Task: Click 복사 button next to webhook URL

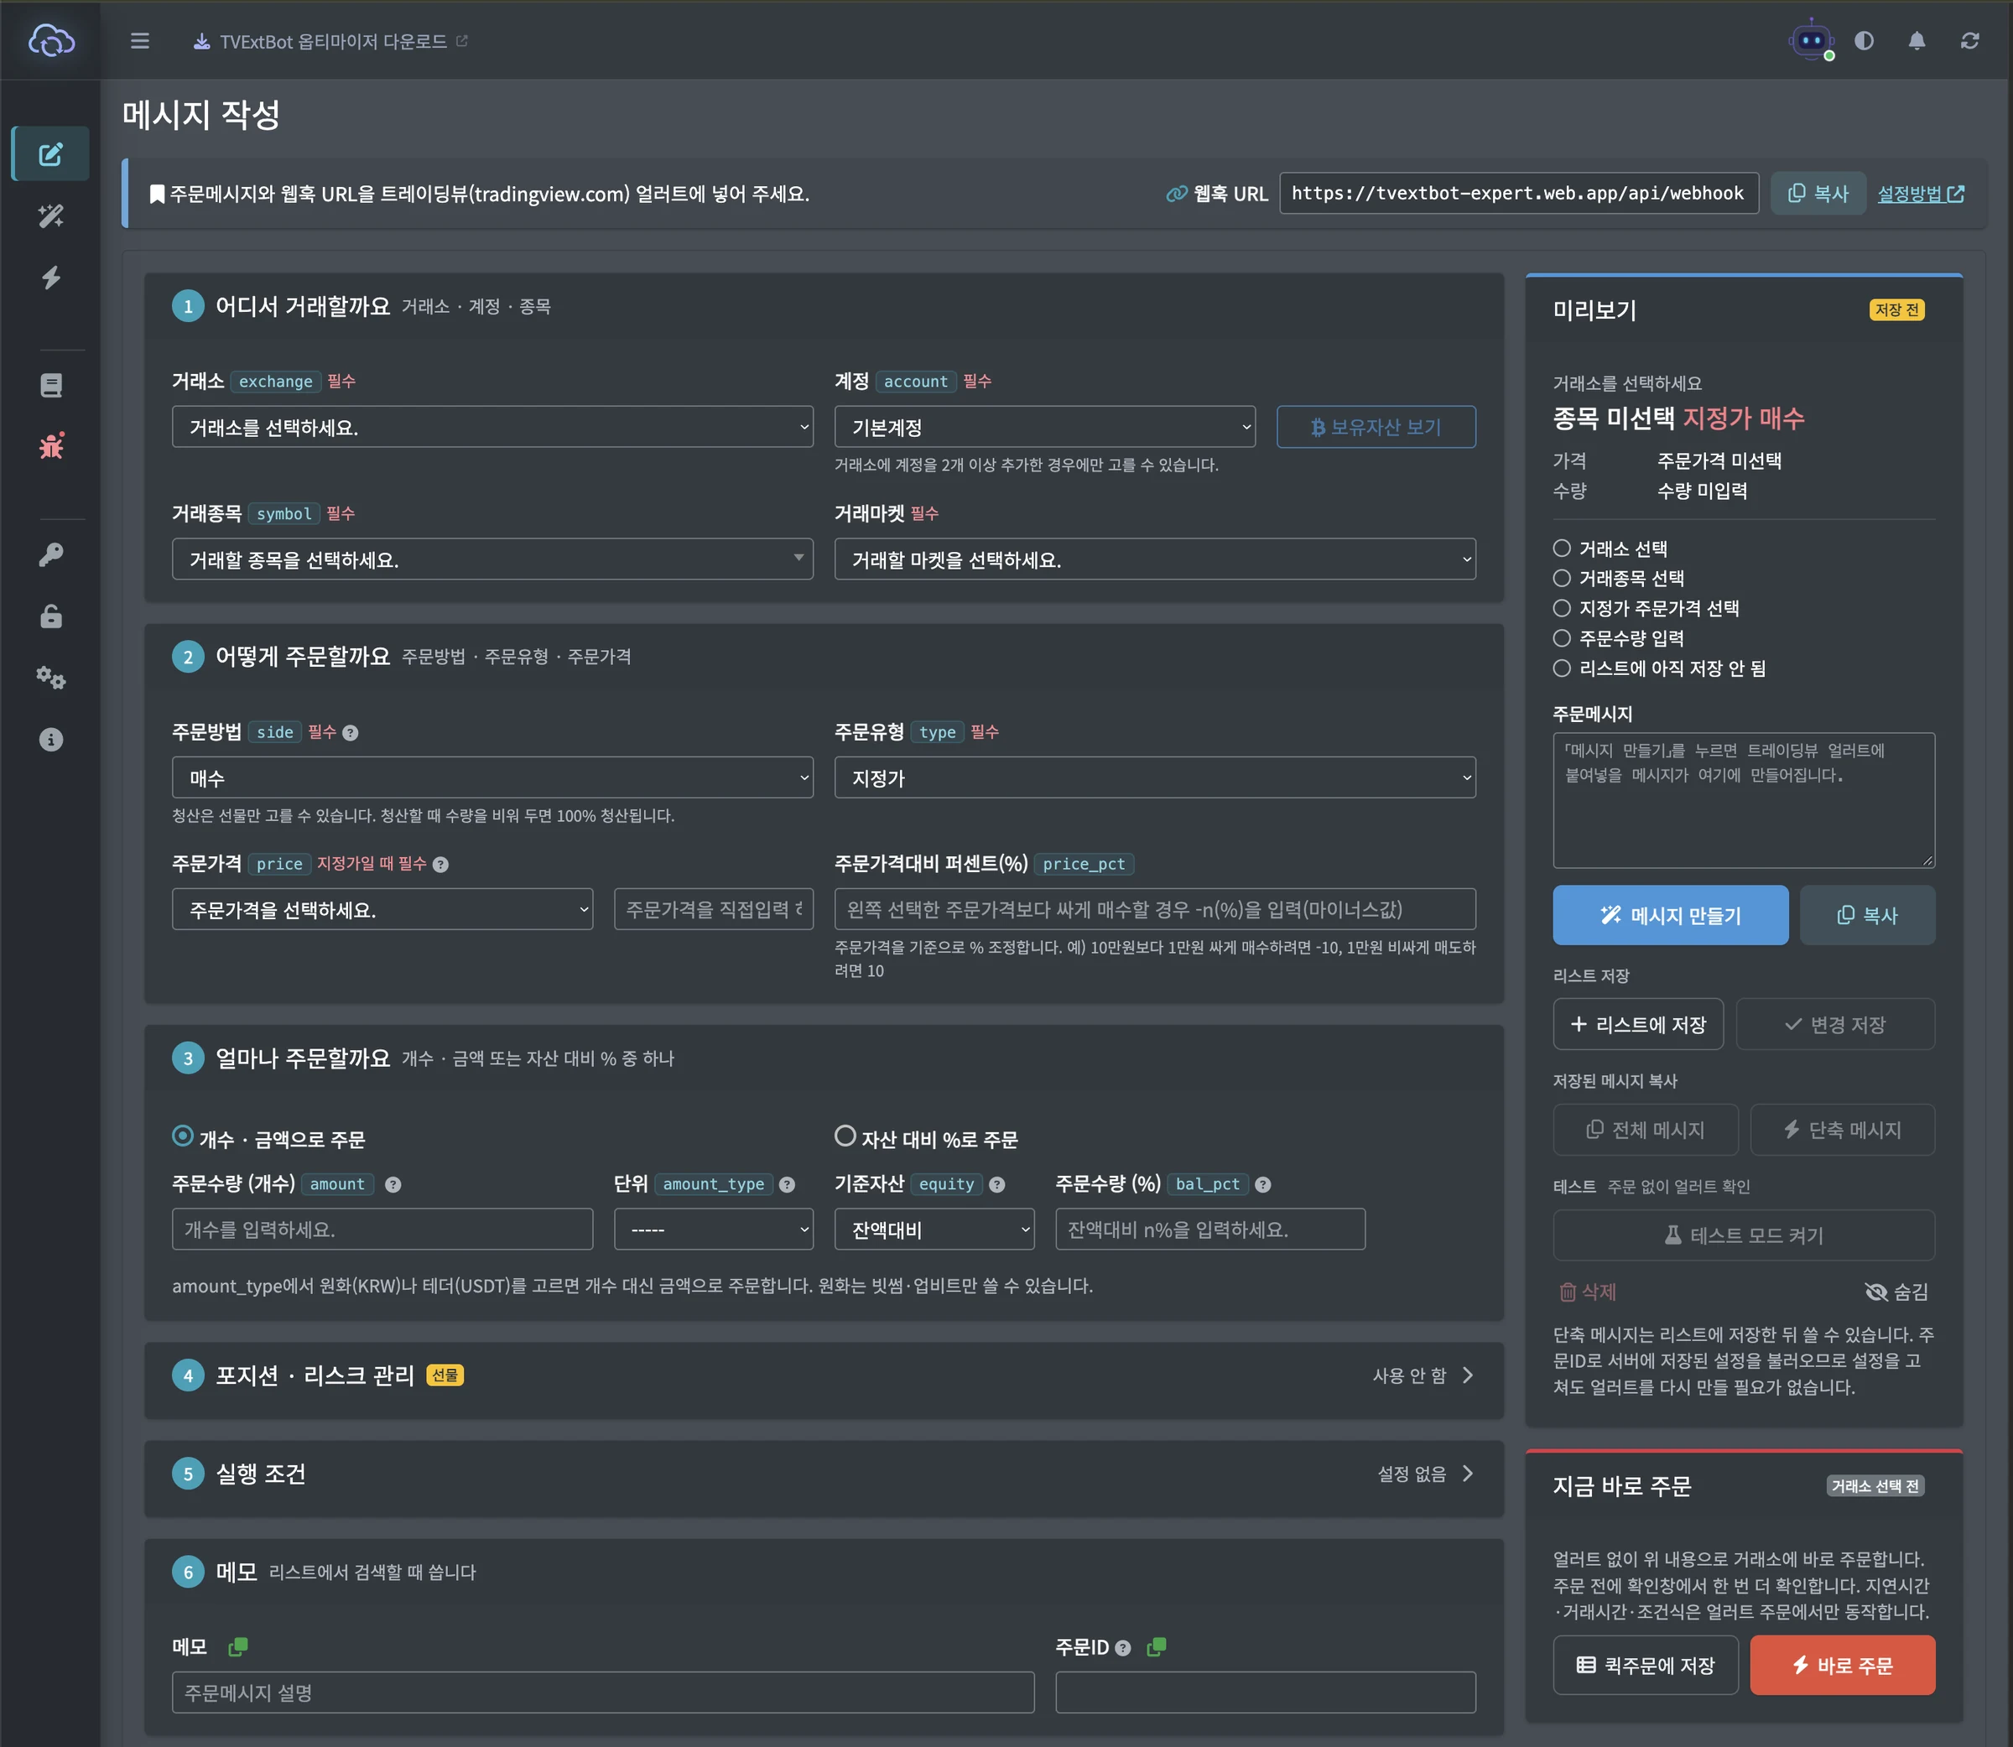Action: point(1818,193)
